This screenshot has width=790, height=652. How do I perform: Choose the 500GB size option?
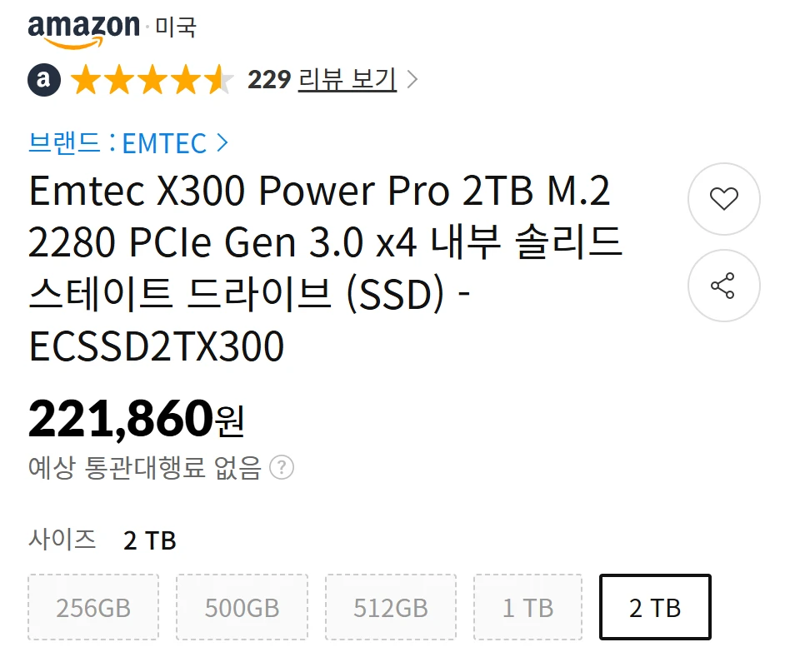(x=242, y=607)
